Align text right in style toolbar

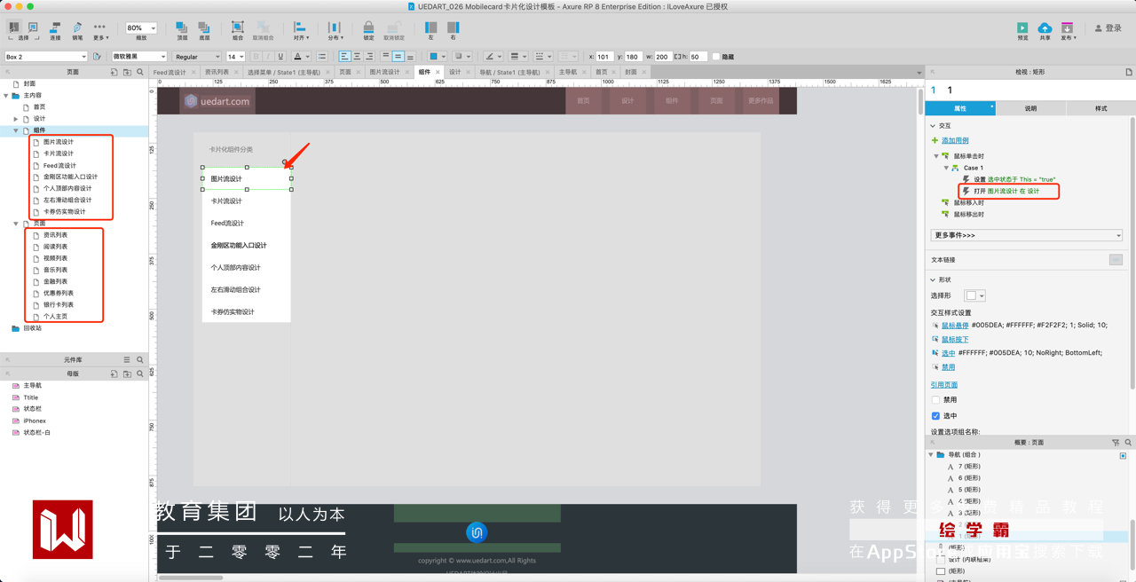[x=369, y=57]
